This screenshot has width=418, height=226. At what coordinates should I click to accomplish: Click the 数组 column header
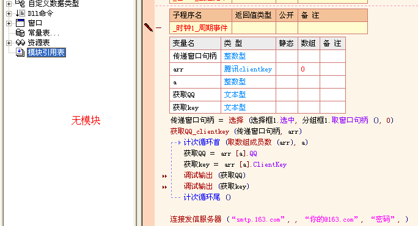(309, 43)
